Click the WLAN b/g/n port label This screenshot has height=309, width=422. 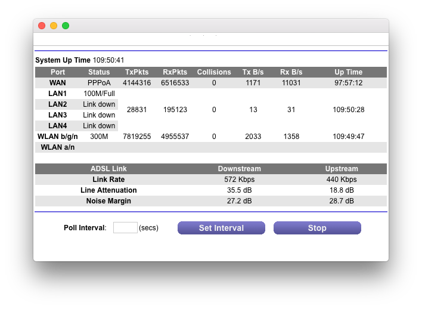pyautogui.click(x=58, y=137)
